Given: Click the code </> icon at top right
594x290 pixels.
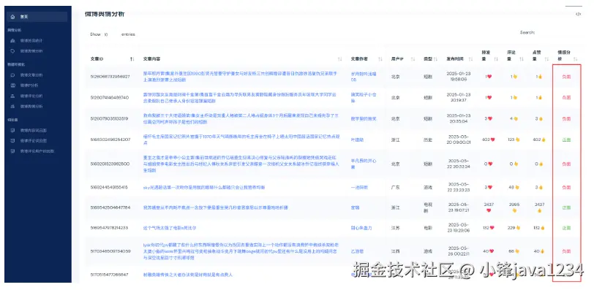Looking at the screenshot, I should click(578, 15).
